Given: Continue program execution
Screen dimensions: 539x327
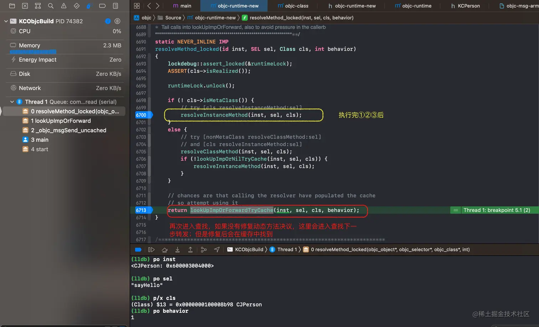Looking at the screenshot, I should coord(151,250).
